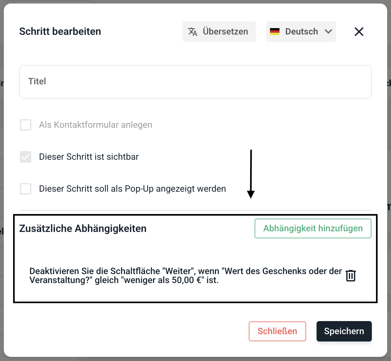Screen dimensions: 391x361
Task: Click the Zusätzliche Abhängigkeiten heading
Action: pos(83,229)
